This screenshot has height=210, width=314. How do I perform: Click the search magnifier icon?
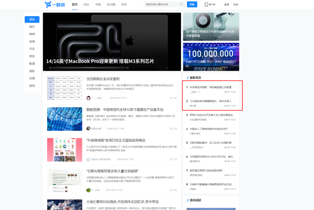point(181,4)
